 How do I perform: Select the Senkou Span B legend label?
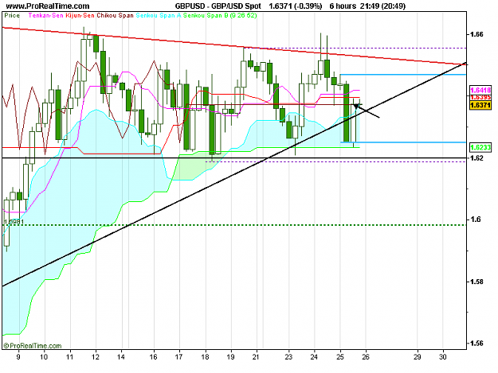click(206, 15)
